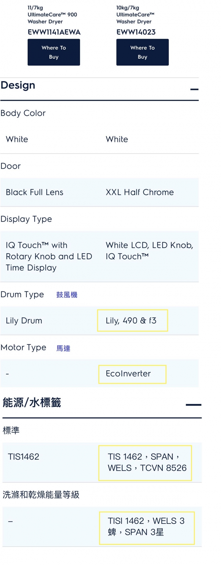Click the highlighted EcoInverter cell
221x565 pixels.
[x=132, y=374]
